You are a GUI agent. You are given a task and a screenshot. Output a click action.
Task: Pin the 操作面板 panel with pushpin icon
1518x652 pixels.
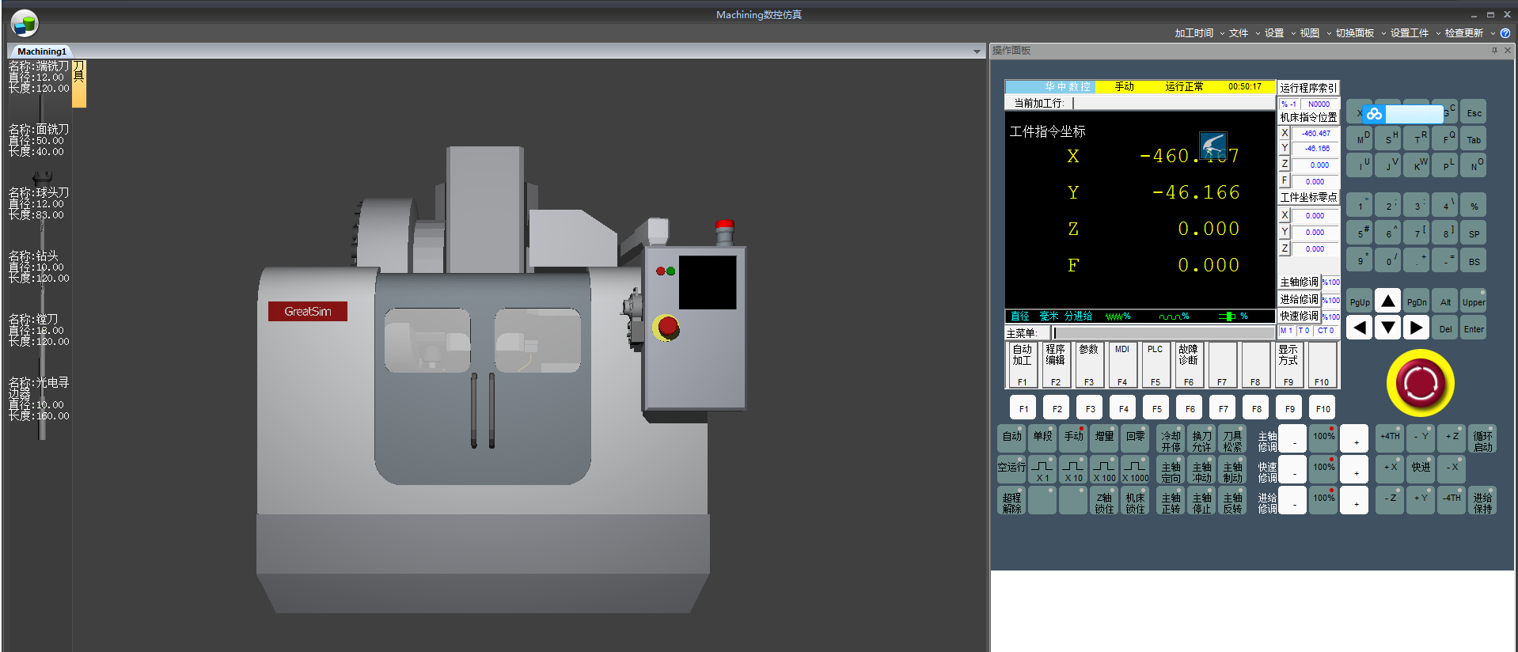click(1494, 51)
